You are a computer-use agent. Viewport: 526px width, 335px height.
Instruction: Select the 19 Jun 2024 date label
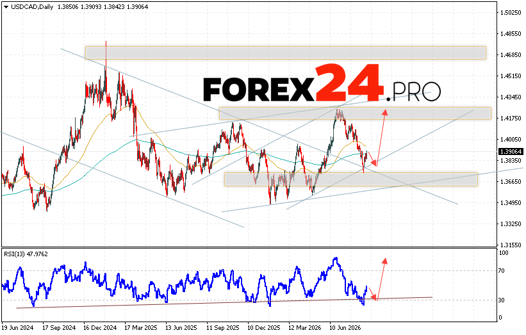[18, 327]
